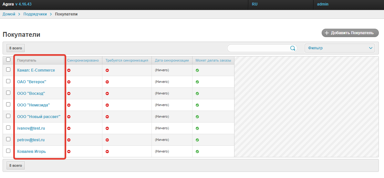The width and height of the screenshot is (384, 178).
Task: Click green can-order icon for Канал: E-Commerce
Action: tap(197, 70)
